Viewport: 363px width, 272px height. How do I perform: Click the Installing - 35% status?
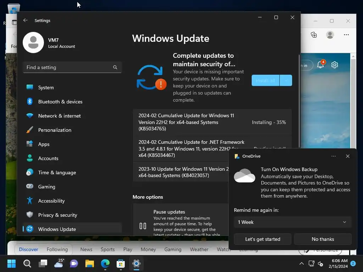[x=269, y=122]
